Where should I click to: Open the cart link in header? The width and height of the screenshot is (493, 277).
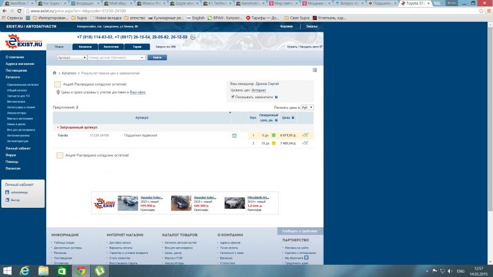[x=287, y=26]
